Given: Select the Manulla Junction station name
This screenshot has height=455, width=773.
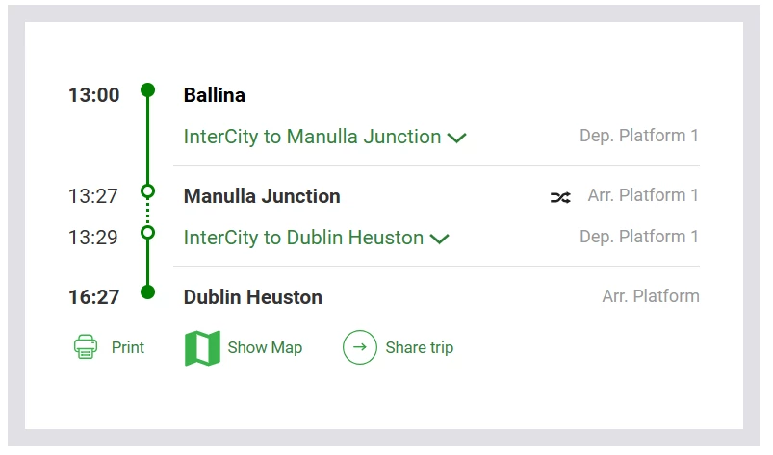Looking at the screenshot, I should 262,196.
